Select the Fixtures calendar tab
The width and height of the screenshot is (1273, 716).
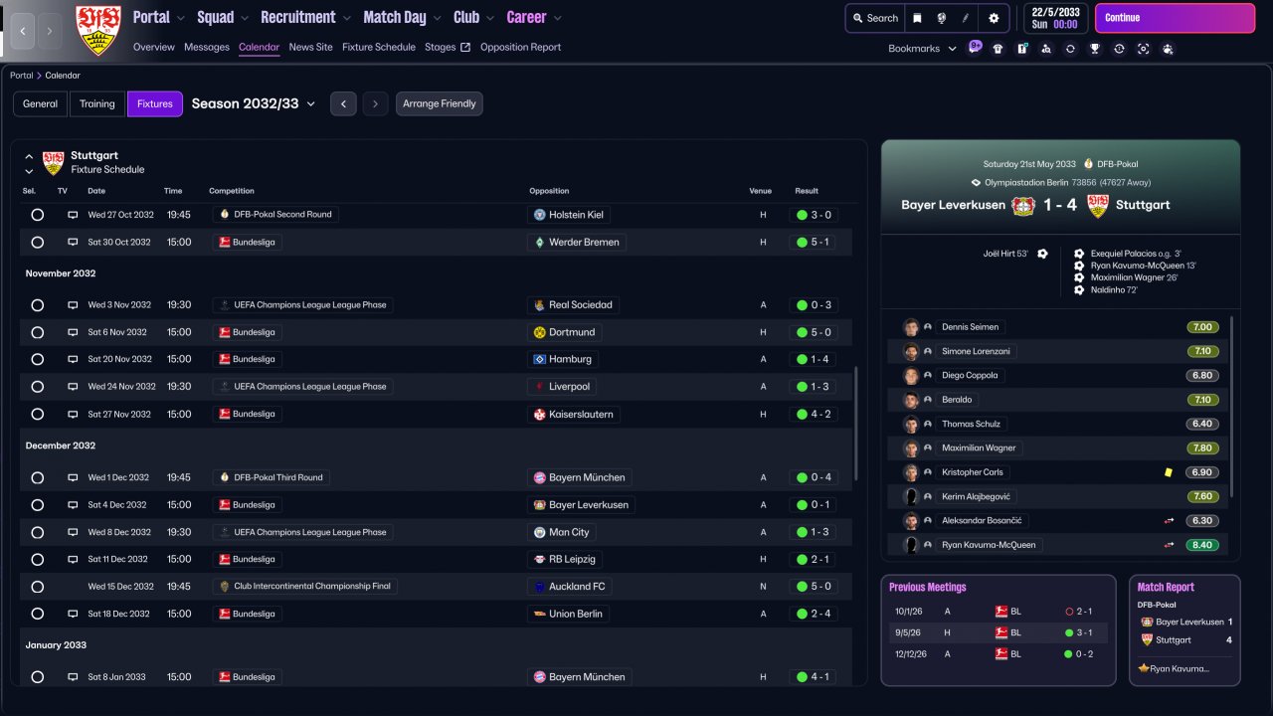click(x=155, y=103)
